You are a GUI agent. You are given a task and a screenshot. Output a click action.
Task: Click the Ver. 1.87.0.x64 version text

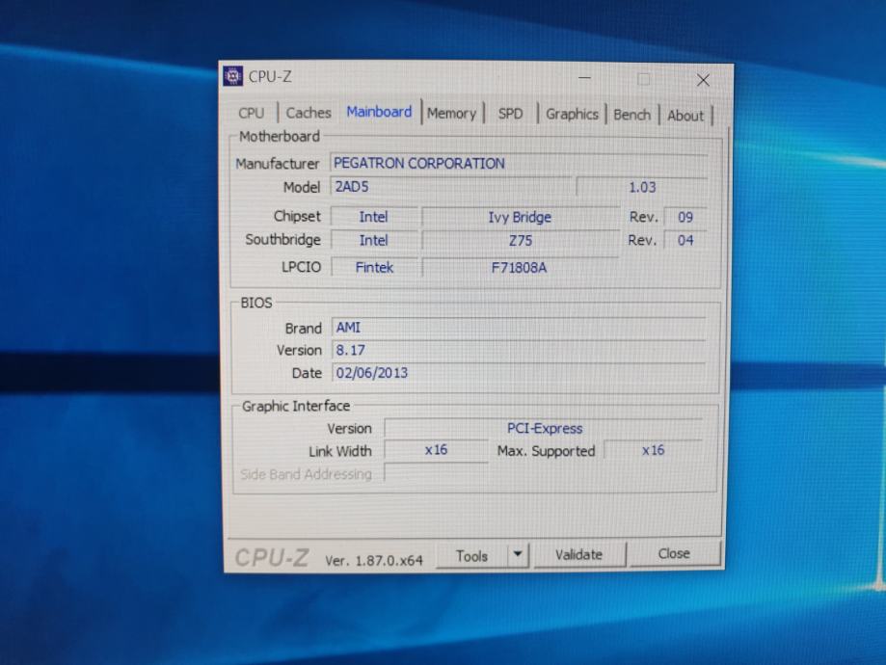click(374, 561)
